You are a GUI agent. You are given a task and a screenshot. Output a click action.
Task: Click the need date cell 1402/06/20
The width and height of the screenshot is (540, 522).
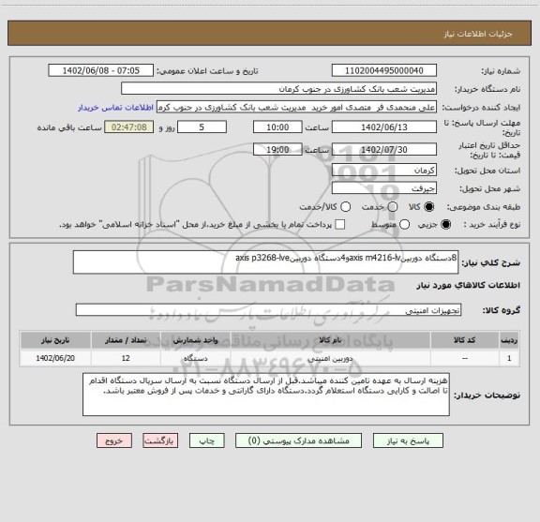tap(55, 358)
